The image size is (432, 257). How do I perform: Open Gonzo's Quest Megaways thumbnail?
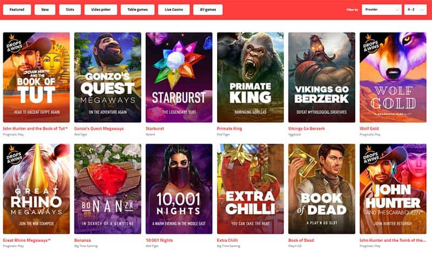pyautogui.click(x=107, y=77)
